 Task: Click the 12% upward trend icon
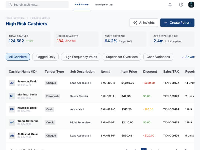click(27, 41)
